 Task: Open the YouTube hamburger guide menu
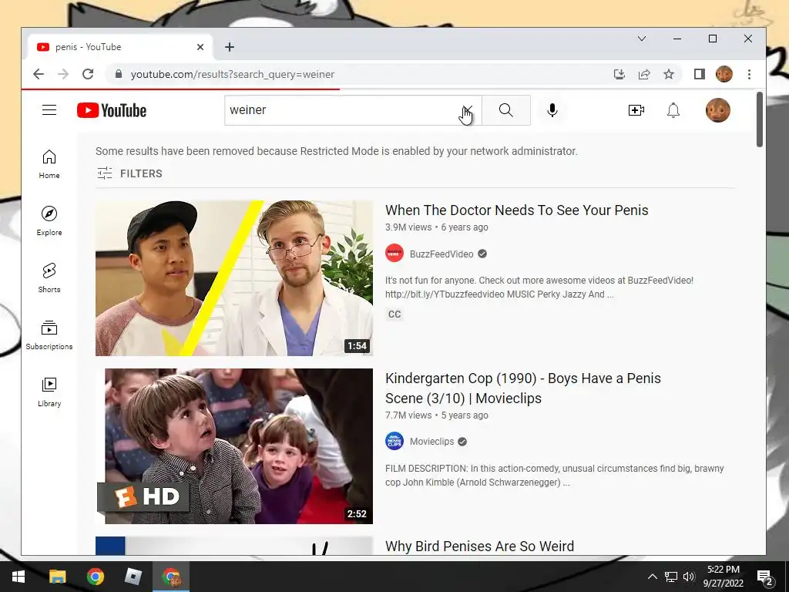(x=49, y=109)
